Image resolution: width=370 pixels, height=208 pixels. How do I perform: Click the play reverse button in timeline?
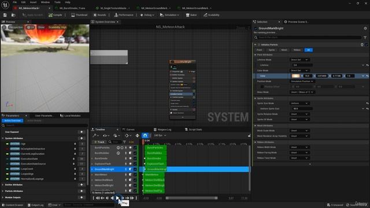pos(112,198)
